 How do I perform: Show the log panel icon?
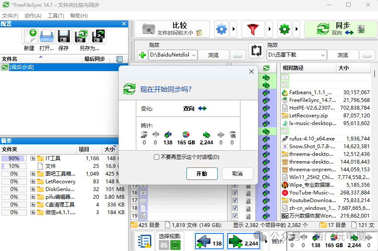click(x=144, y=242)
